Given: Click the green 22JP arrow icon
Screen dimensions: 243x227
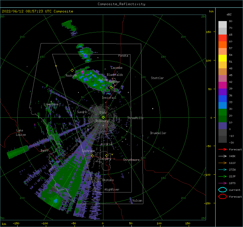Looking at the screenshot, I should (x=222, y=176).
